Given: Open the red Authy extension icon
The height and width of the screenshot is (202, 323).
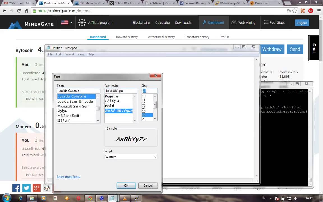Looking at the screenshot, I should 311,11.
